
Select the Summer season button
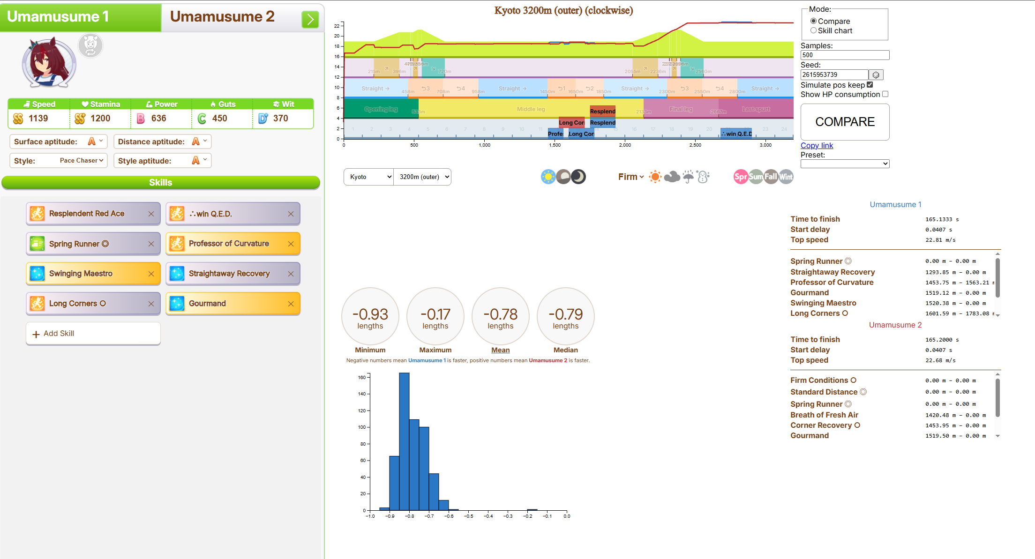[756, 177]
